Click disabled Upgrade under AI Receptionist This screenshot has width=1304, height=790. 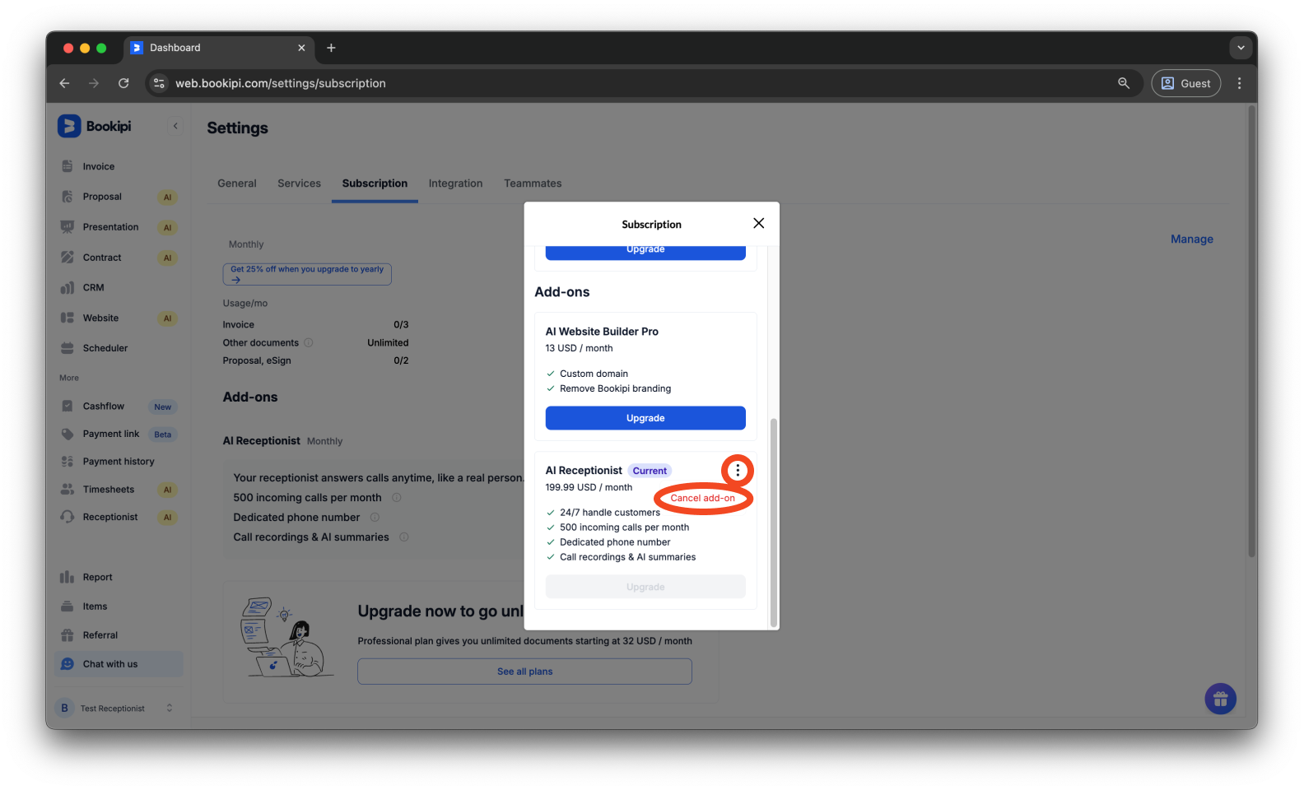click(x=645, y=587)
